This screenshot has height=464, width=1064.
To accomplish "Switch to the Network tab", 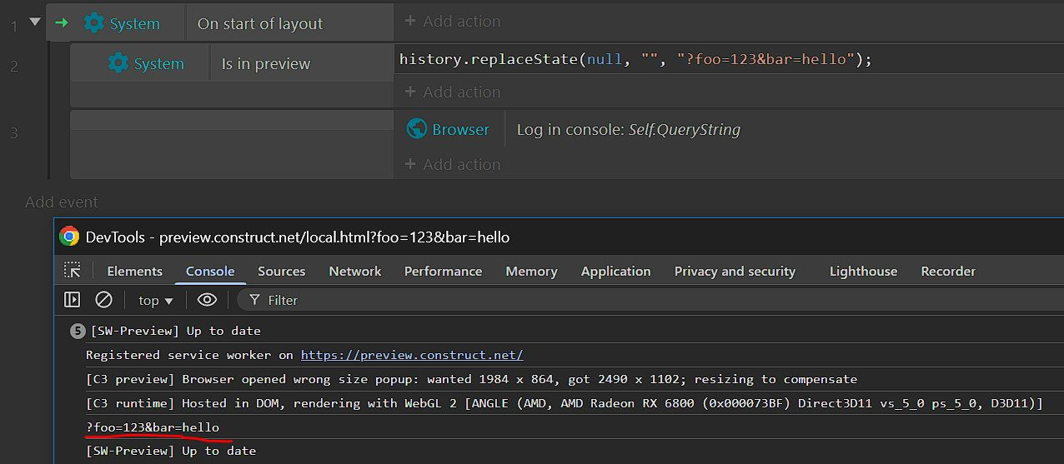I will click(x=354, y=271).
